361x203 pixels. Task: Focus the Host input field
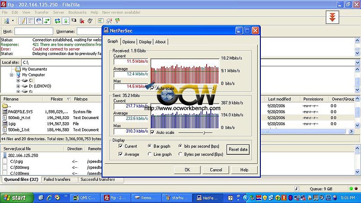pyautogui.click(x=34, y=31)
